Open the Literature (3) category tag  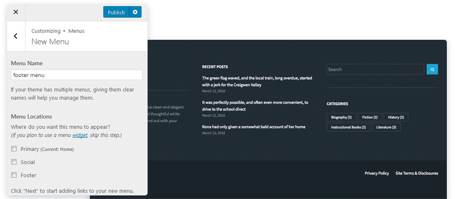[386, 127]
